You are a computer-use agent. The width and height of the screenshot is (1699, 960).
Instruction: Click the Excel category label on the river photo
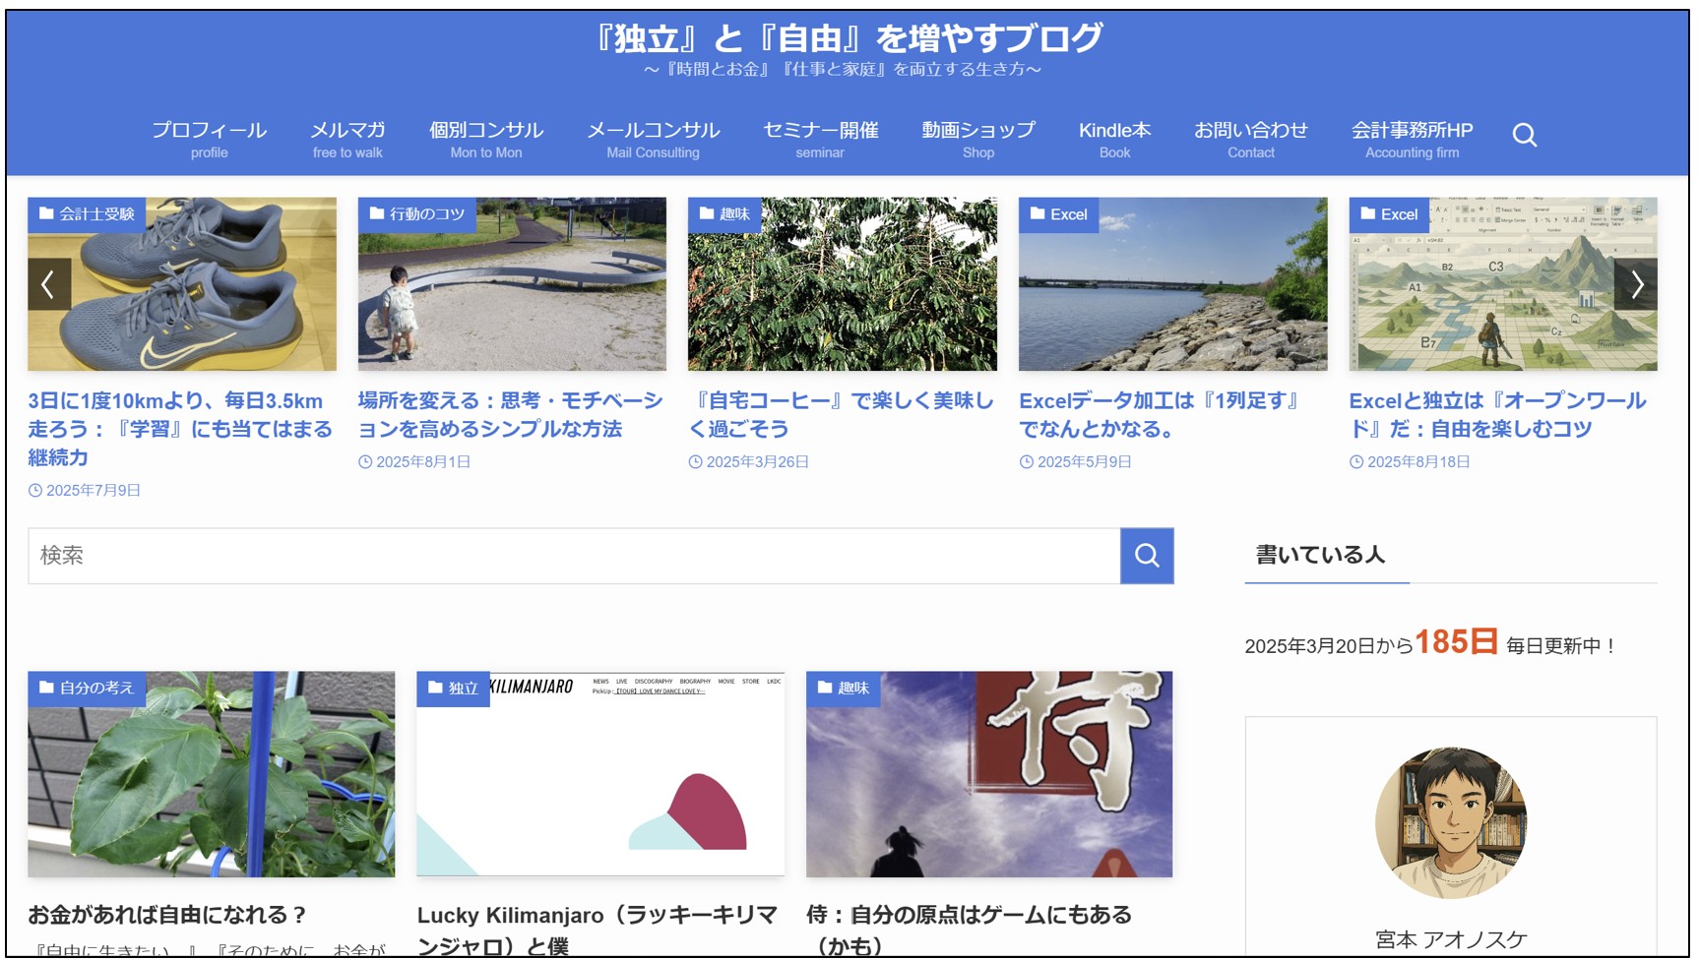pyautogui.click(x=1058, y=214)
